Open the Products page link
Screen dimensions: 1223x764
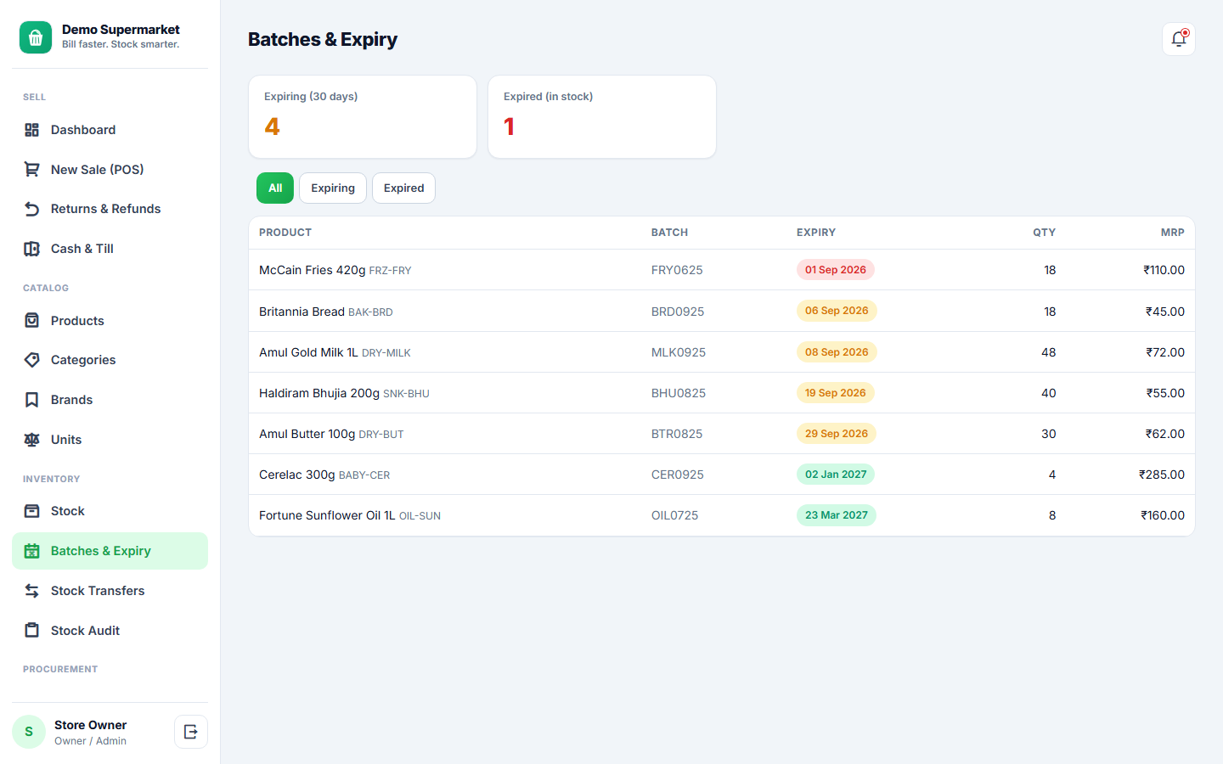pos(110,321)
